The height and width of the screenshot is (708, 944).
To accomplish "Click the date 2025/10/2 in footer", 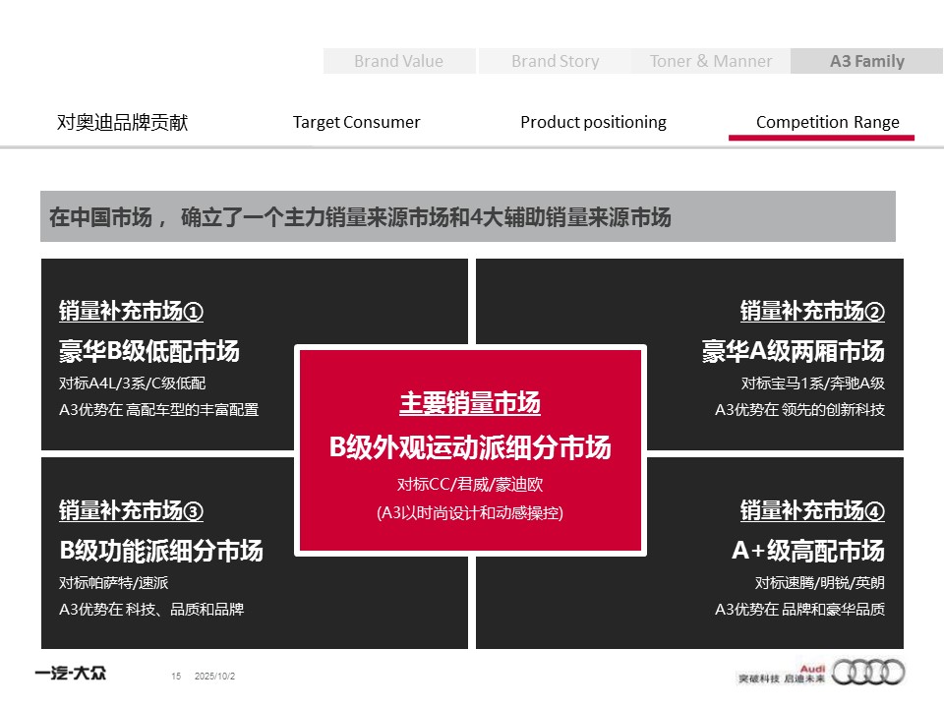I will tap(215, 677).
